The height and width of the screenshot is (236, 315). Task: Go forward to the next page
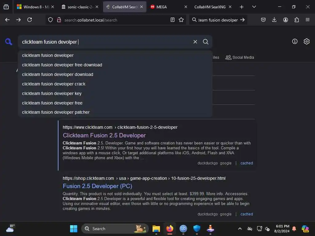(18, 20)
